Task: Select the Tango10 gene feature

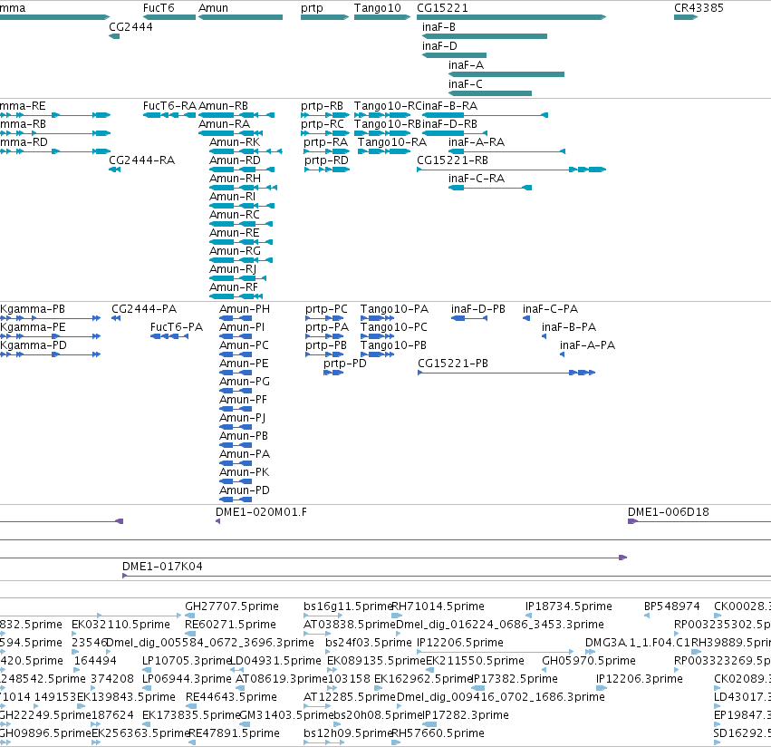Action: click(382, 17)
